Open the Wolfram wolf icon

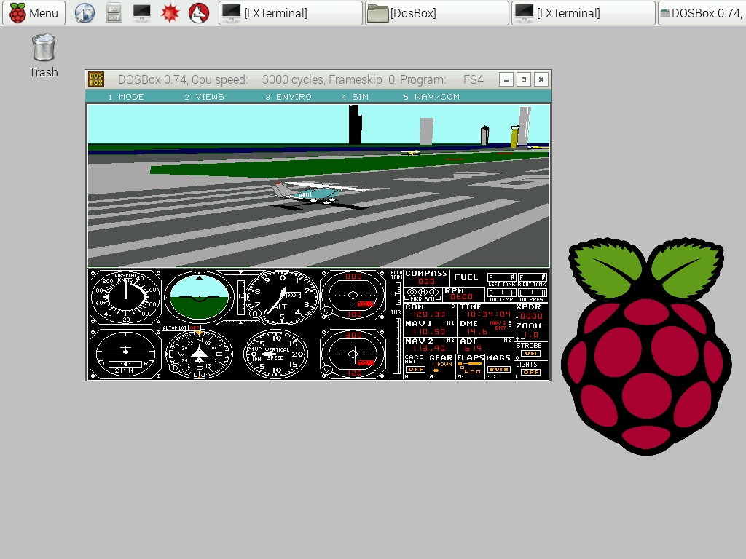199,13
